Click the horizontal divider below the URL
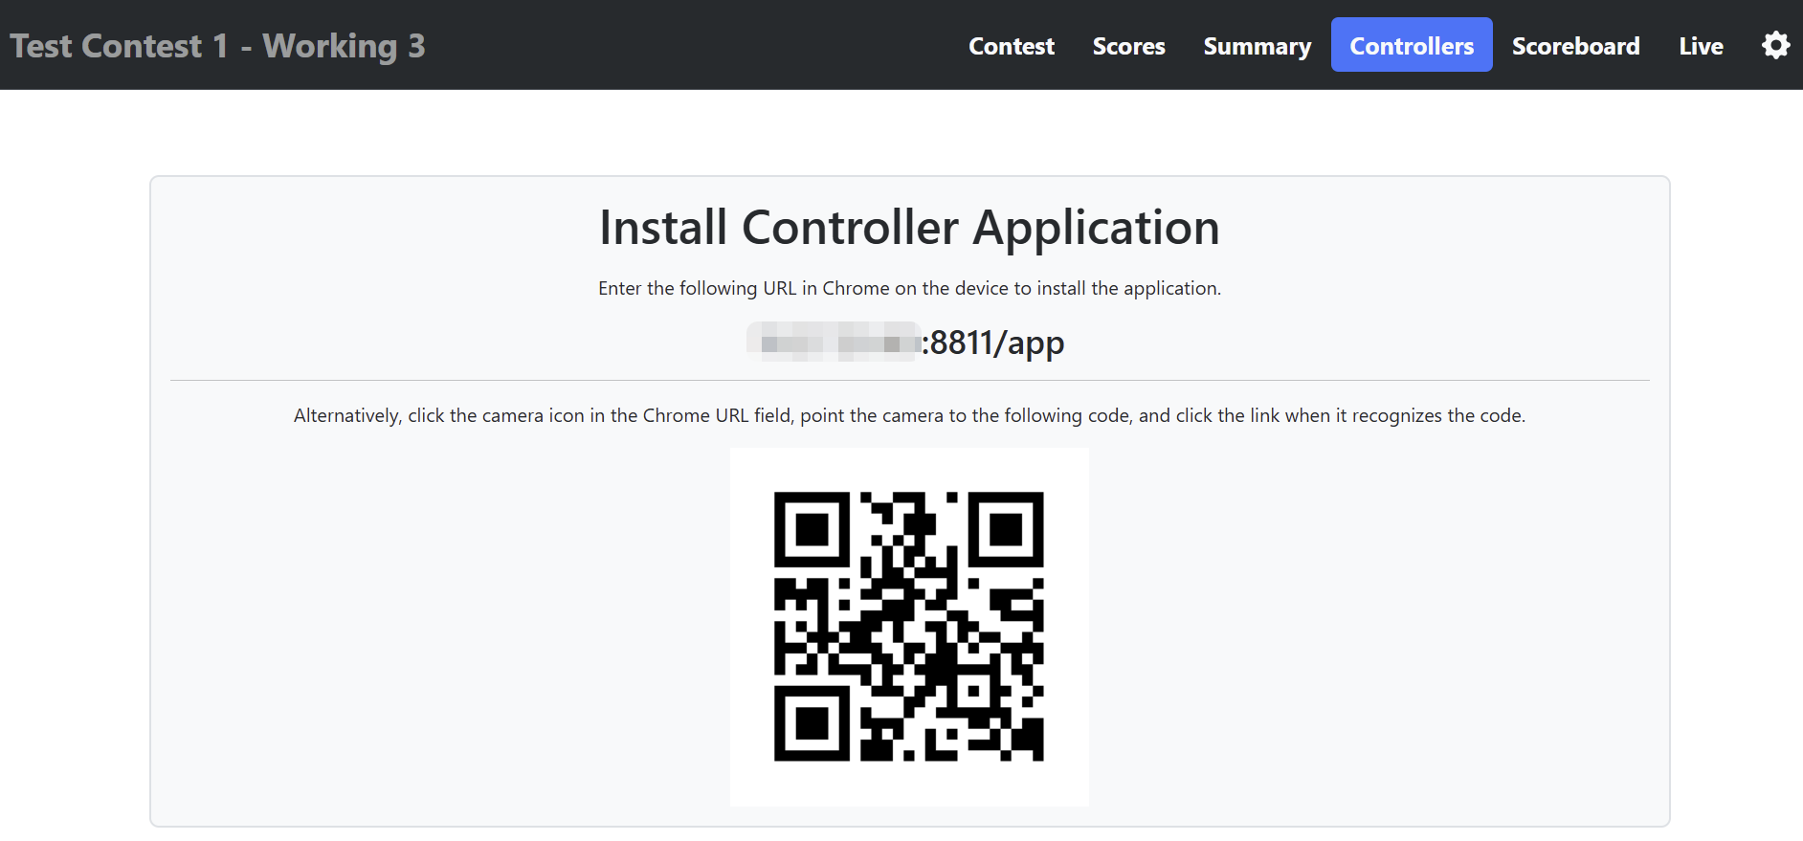This screenshot has width=1803, height=841. click(x=909, y=380)
